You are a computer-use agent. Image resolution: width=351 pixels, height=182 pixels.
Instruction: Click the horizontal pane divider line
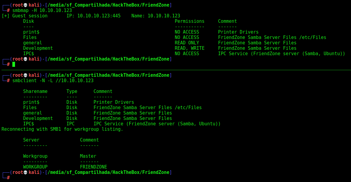point(176,70)
